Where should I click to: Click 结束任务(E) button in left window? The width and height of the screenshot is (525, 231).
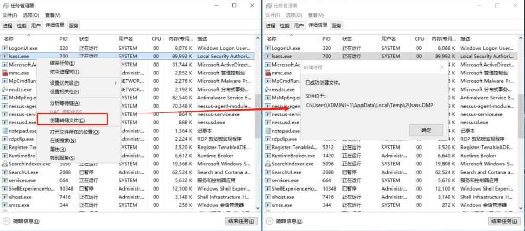point(241,221)
